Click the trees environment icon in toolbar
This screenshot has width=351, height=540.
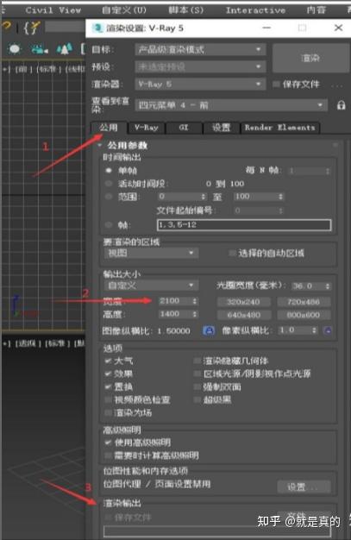point(65,49)
